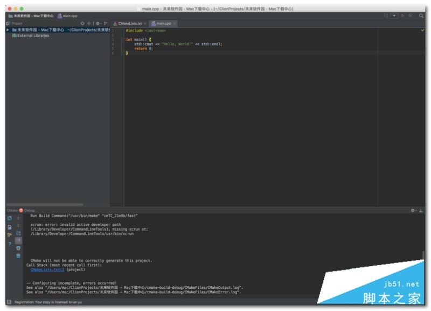This screenshot has width=431, height=311.
Task: Click CMakeError.log 'See also' line
Action: tap(134, 292)
